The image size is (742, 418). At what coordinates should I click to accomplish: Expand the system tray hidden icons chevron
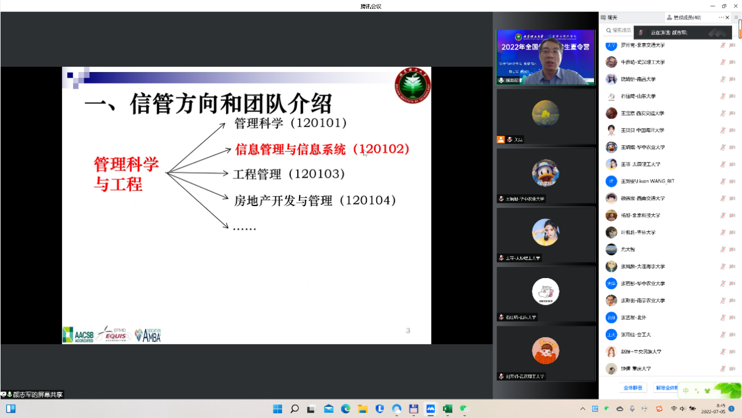583,409
